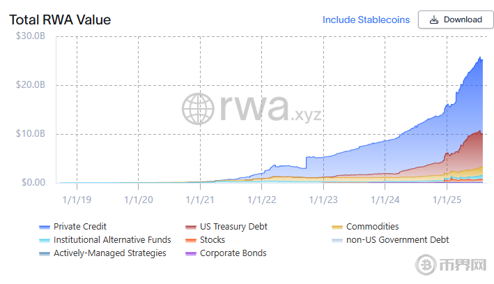This screenshot has width=494, height=284.
Task: Click the Include Stablecoins link
Action: (x=366, y=20)
